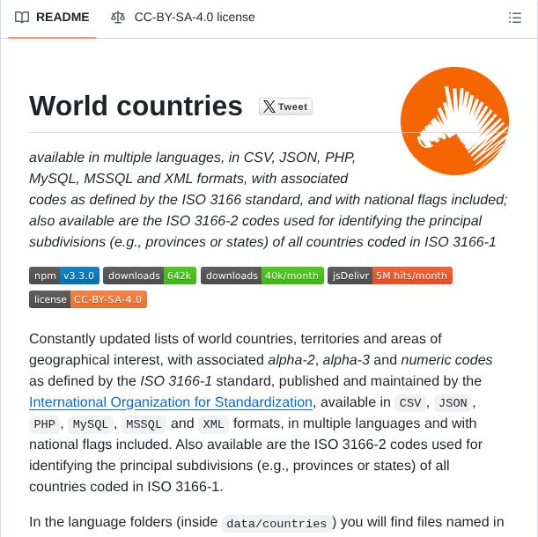
Task: Open the README tab
Action: pyautogui.click(x=52, y=17)
